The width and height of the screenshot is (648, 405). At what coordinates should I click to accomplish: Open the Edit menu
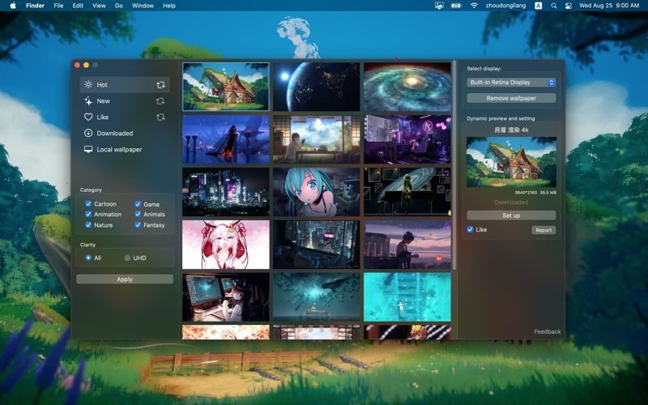(78, 6)
